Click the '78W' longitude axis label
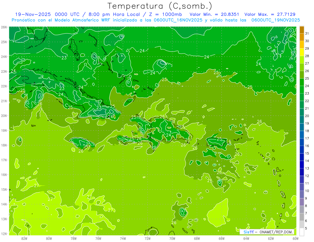 [74, 238]
